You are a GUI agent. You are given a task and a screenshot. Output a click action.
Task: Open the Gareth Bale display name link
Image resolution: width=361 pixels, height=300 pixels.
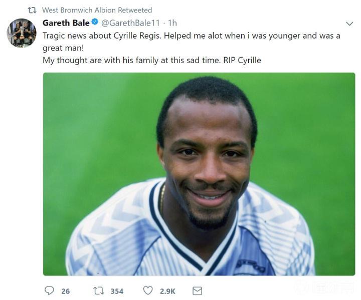click(66, 23)
